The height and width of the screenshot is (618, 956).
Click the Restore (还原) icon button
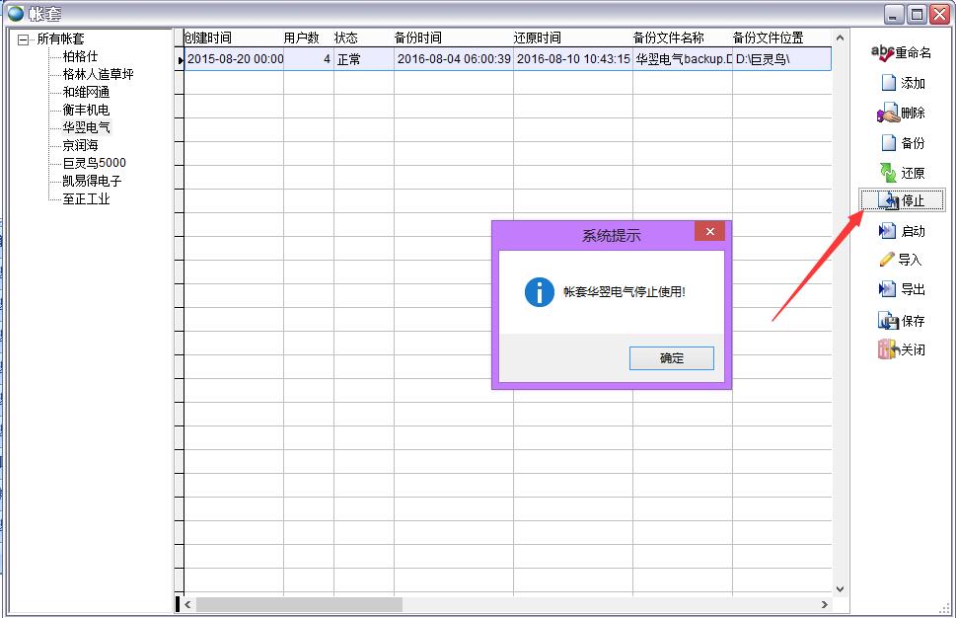(x=888, y=173)
